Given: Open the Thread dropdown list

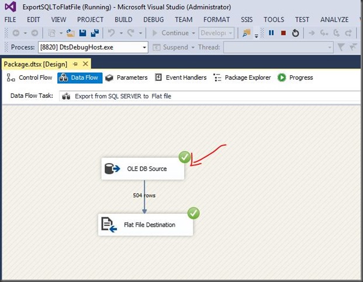Looking at the screenshot, I should pos(329,48).
